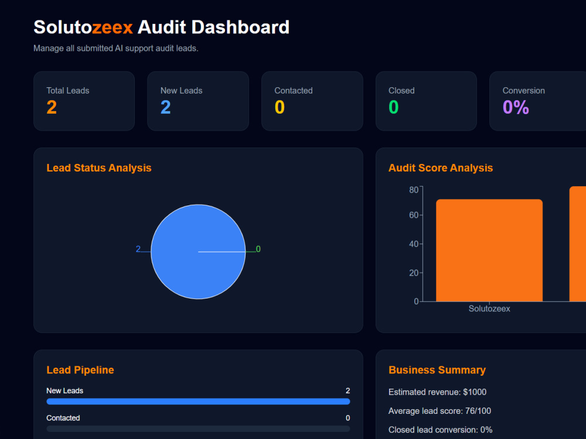Click the green pie label '0'
Viewport: 586px width, 439px height.
[x=258, y=249]
